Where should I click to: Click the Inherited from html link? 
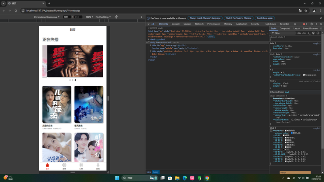(x=287, y=92)
